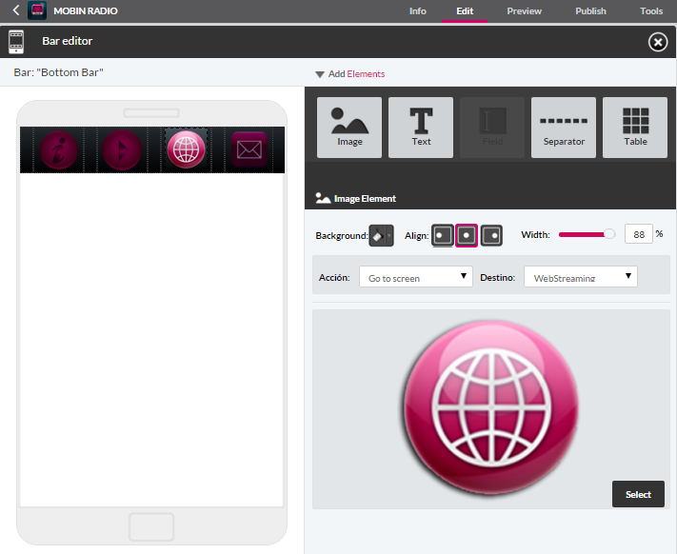Screen dimensions: 677x554
Task: Click the 'Bar editor' title text
Action: (x=67, y=41)
